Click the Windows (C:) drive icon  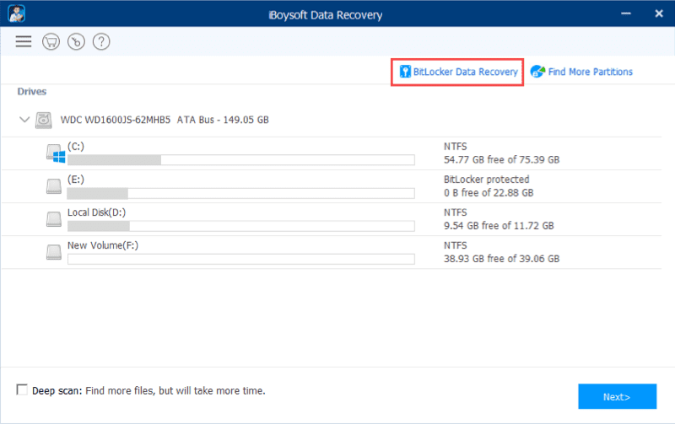pos(55,153)
